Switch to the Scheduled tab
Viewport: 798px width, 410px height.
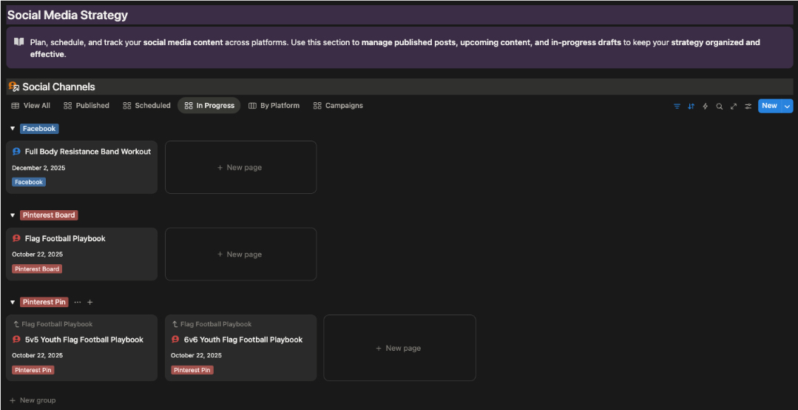pos(146,106)
